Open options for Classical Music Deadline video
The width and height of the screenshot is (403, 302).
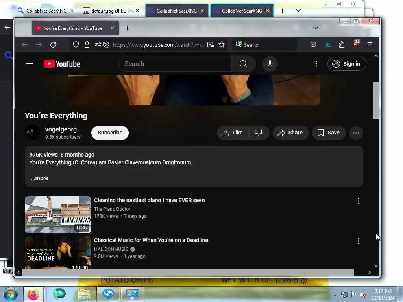coord(358,241)
